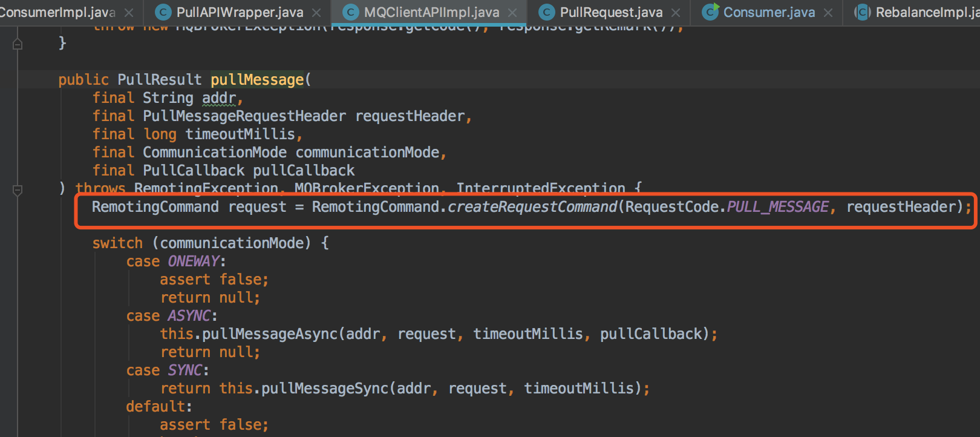The width and height of the screenshot is (980, 437).
Task: Close the PullRequest.java tab
Action: (x=676, y=12)
